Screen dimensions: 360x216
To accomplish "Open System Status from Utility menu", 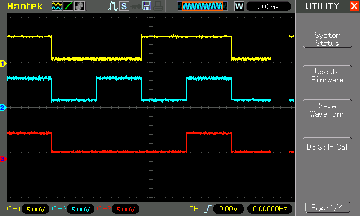I will point(327,39).
